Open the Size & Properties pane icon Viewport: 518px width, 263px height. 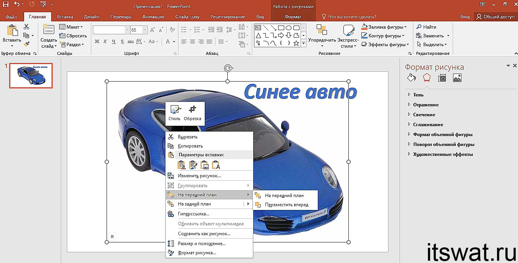click(442, 78)
